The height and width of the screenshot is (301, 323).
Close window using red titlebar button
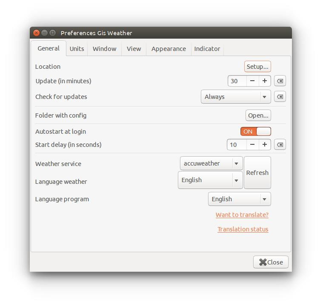(x=36, y=33)
